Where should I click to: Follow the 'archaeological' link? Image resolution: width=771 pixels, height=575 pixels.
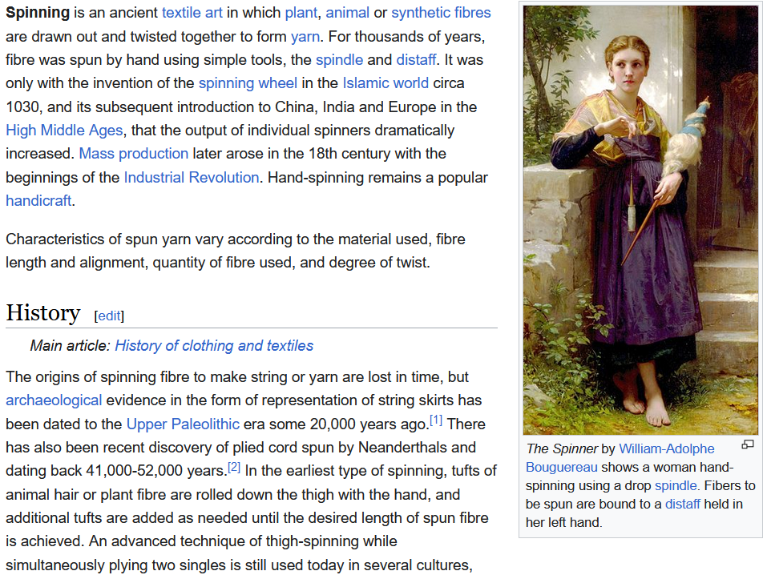(54, 400)
